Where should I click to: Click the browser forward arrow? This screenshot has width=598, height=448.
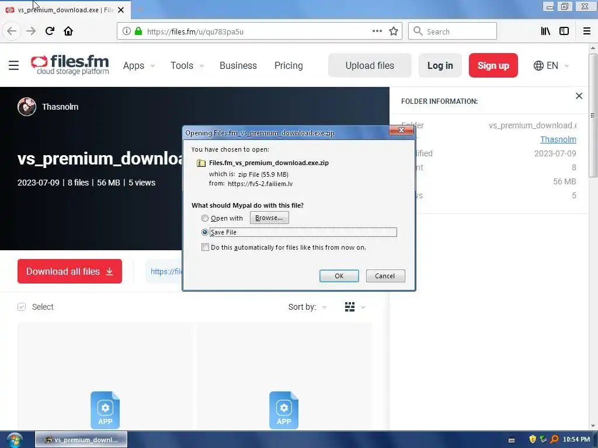coord(31,32)
